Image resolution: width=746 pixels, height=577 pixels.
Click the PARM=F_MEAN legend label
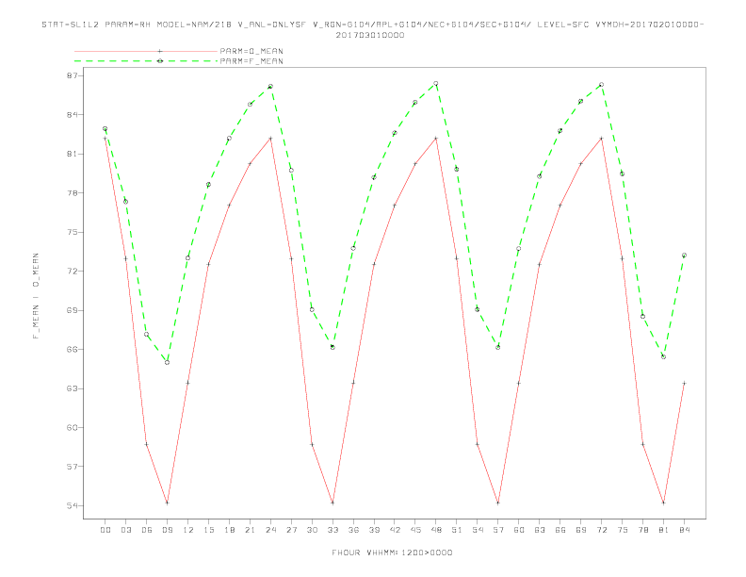[251, 61]
